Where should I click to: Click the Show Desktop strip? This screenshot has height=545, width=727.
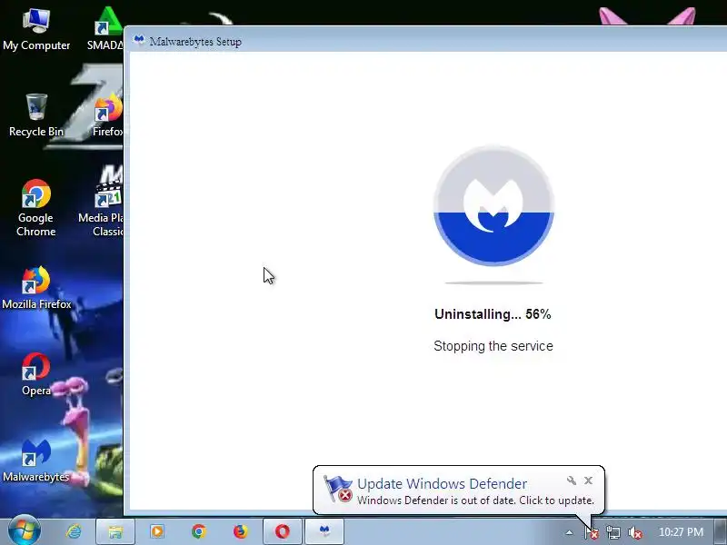722,531
